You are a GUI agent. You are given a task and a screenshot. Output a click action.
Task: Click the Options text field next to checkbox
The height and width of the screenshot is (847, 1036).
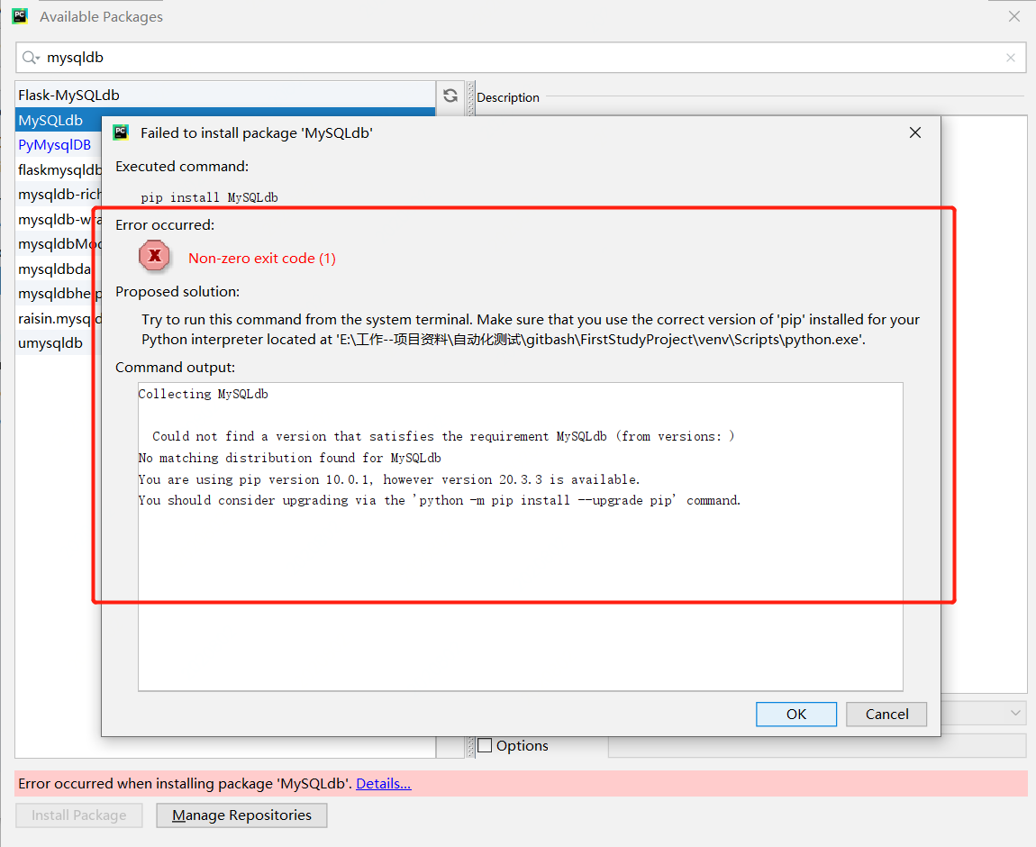click(817, 746)
